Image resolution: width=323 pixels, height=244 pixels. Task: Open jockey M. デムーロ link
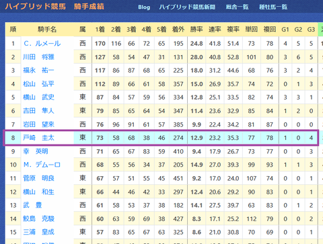(x=42, y=165)
